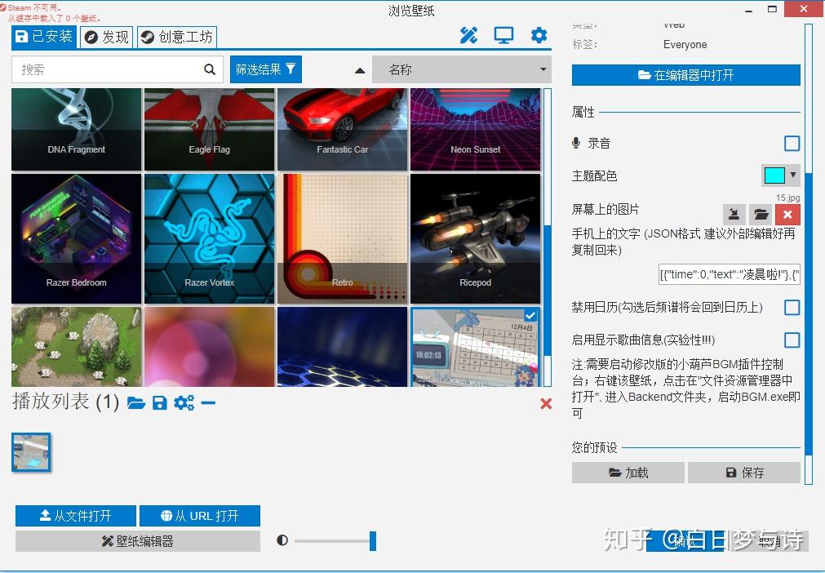825x573 pixels.
Task: Toggle ascending sort arrow
Action: (x=360, y=70)
